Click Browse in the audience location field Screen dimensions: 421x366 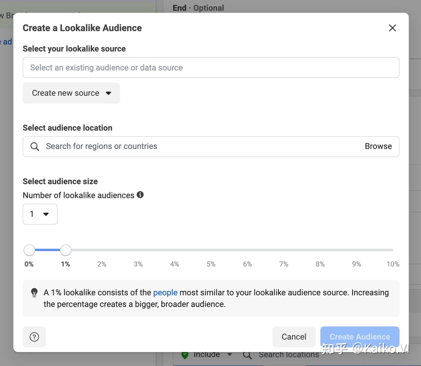378,146
